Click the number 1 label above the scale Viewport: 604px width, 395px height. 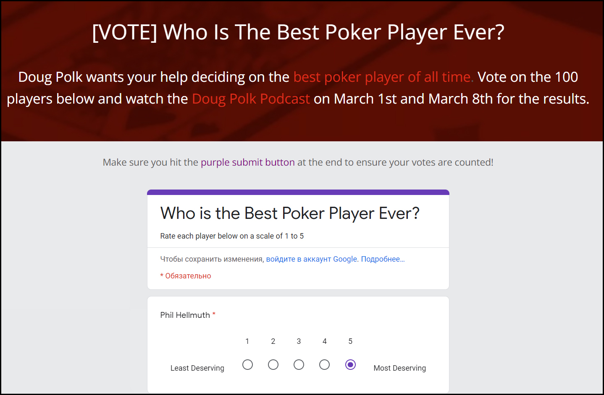[x=247, y=341]
